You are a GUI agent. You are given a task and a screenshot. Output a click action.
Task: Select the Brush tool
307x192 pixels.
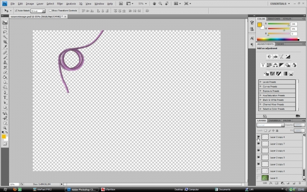pyautogui.click(x=5, y=57)
